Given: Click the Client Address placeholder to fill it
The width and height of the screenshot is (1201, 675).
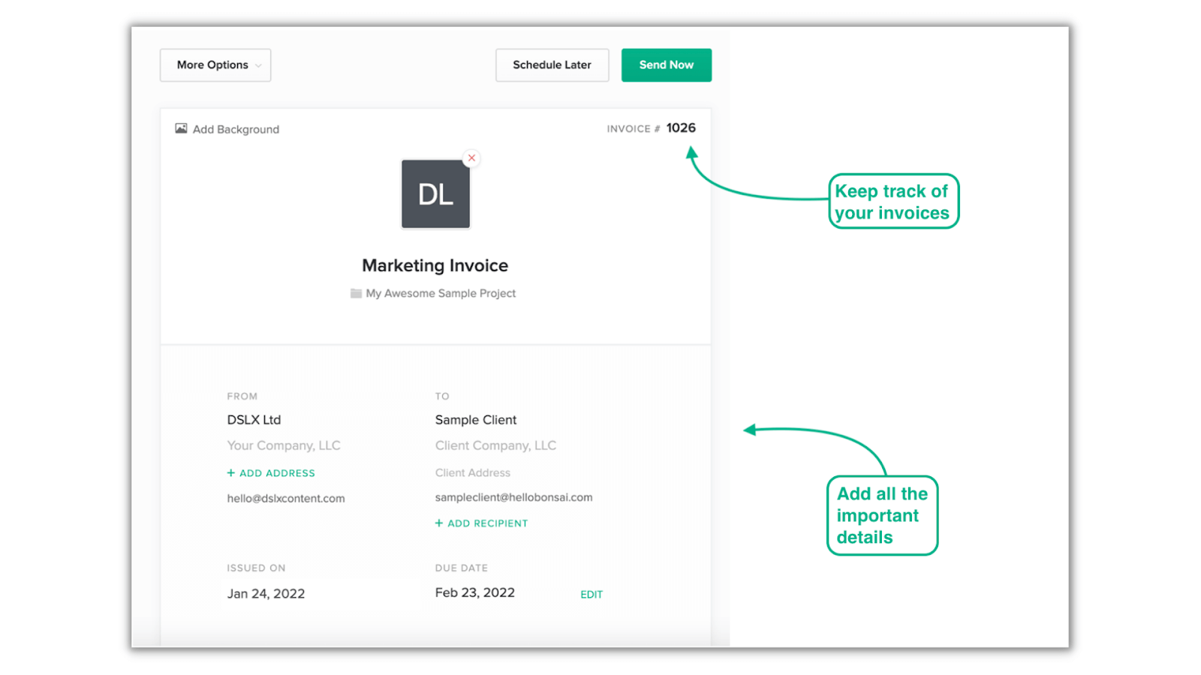Looking at the screenshot, I should 472,472.
